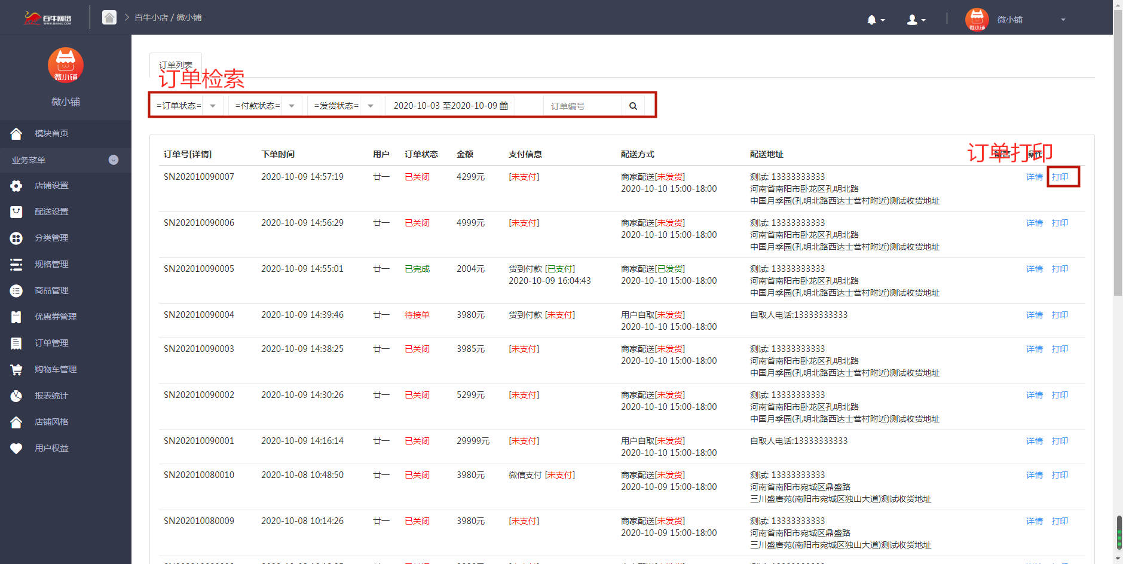The height and width of the screenshot is (564, 1123).
Task: Click 待接单 status of order SN202010090004
Action: point(417,315)
